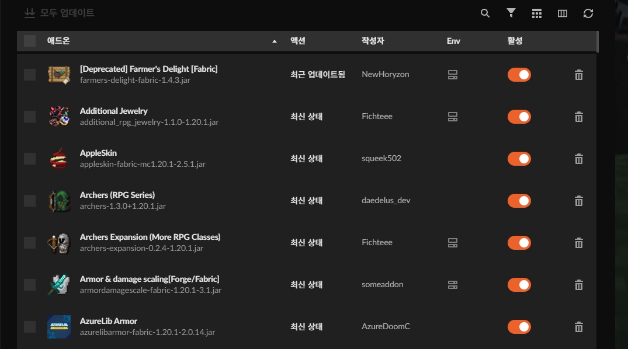Viewport: 628px width, 349px height.
Task: Check the select-all header checkbox
Action: pyautogui.click(x=30, y=41)
